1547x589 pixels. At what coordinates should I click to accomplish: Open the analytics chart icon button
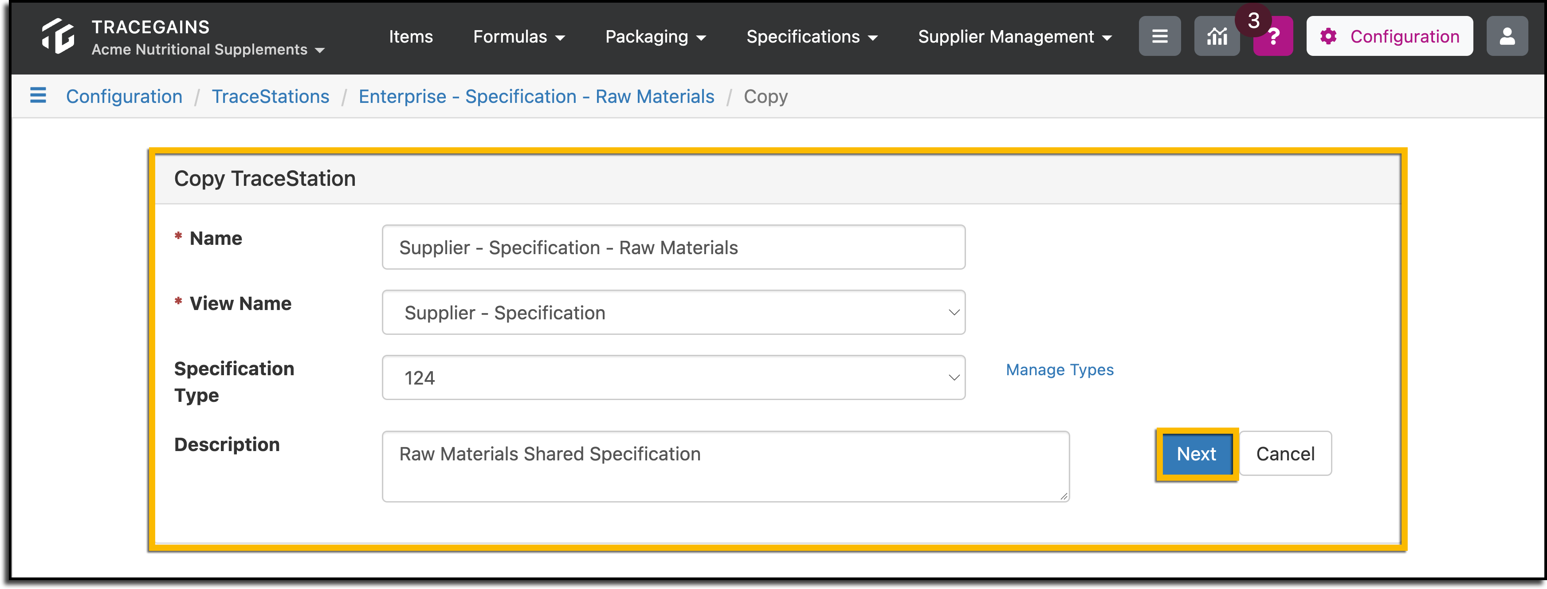[x=1217, y=36]
